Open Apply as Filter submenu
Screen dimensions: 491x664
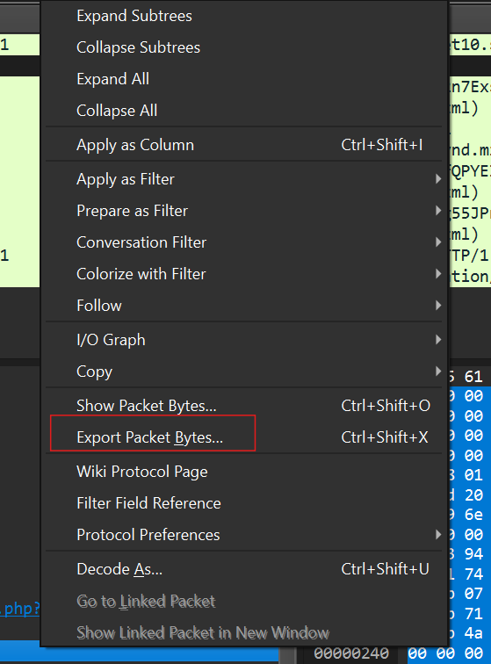[243, 179]
